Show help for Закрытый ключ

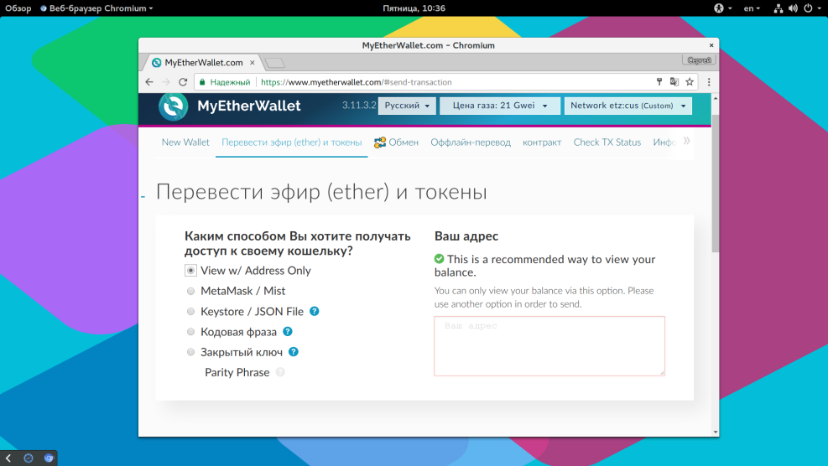[x=294, y=352]
